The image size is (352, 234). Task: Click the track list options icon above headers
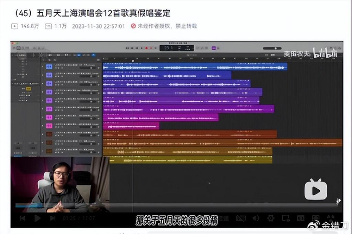[98, 60]
